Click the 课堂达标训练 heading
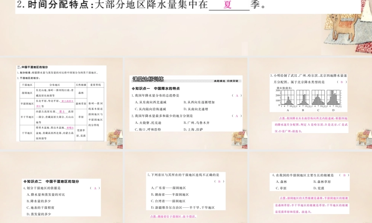The height and width of the screenshot is (223, 372). [148, 79]
